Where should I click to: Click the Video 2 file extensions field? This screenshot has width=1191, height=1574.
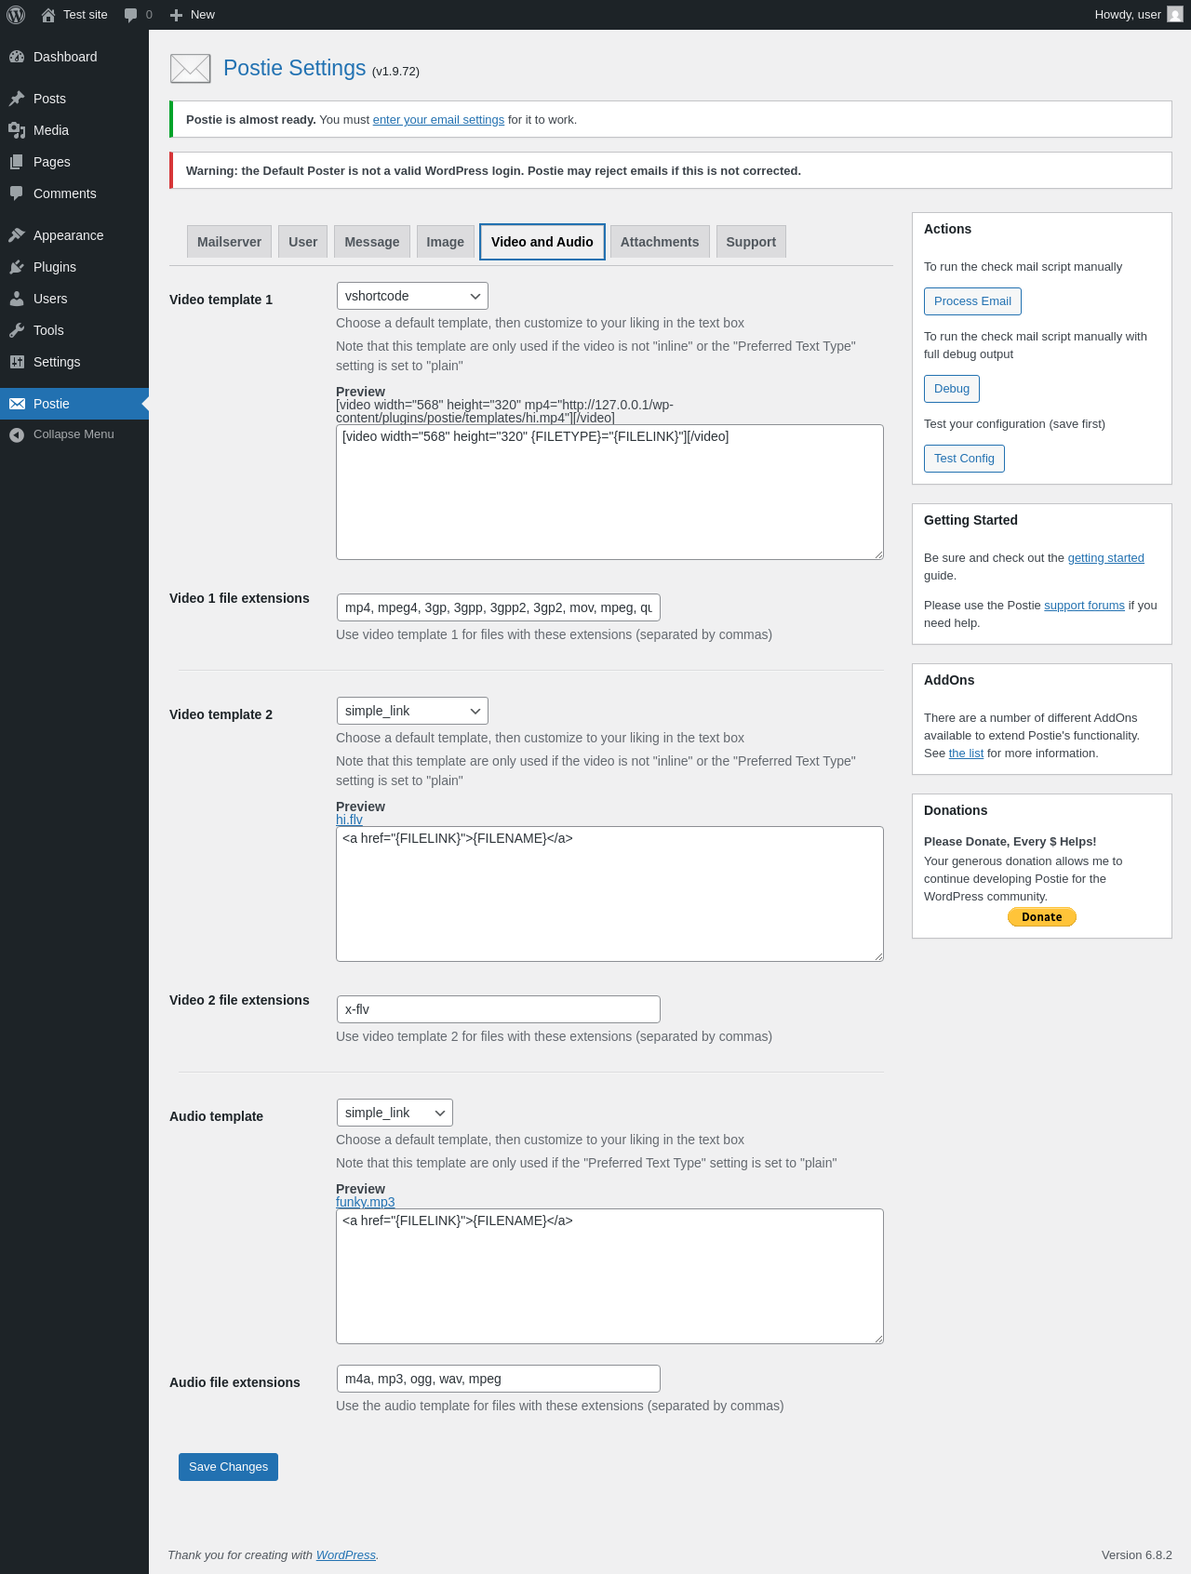click(x=498, y=1009)
